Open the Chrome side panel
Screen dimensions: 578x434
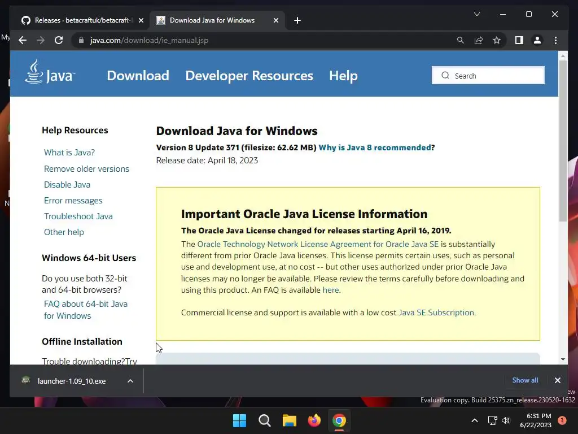click(519, 40)
